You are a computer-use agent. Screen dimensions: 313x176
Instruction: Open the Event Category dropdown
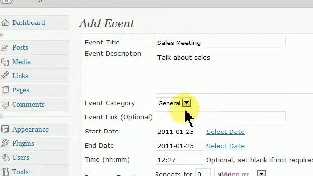[174, 103]
